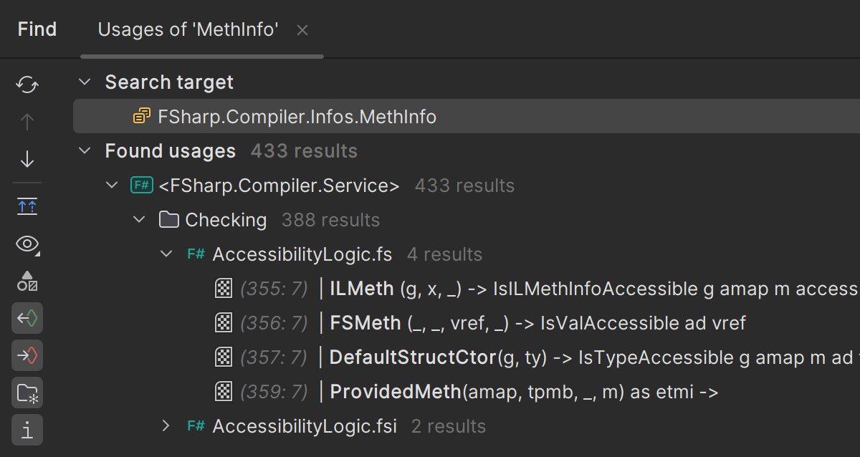This screenshot has width=860, height=457.
Task: Click the Rerun search icon
Action: point(27,85)
